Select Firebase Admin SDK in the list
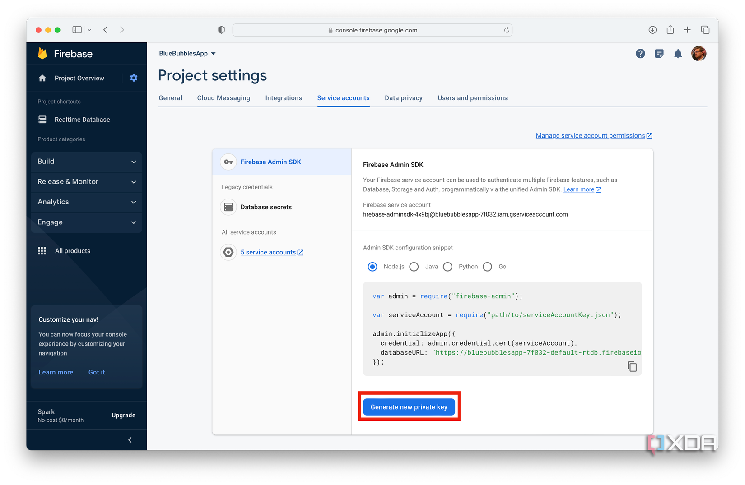 pos(282,162)
